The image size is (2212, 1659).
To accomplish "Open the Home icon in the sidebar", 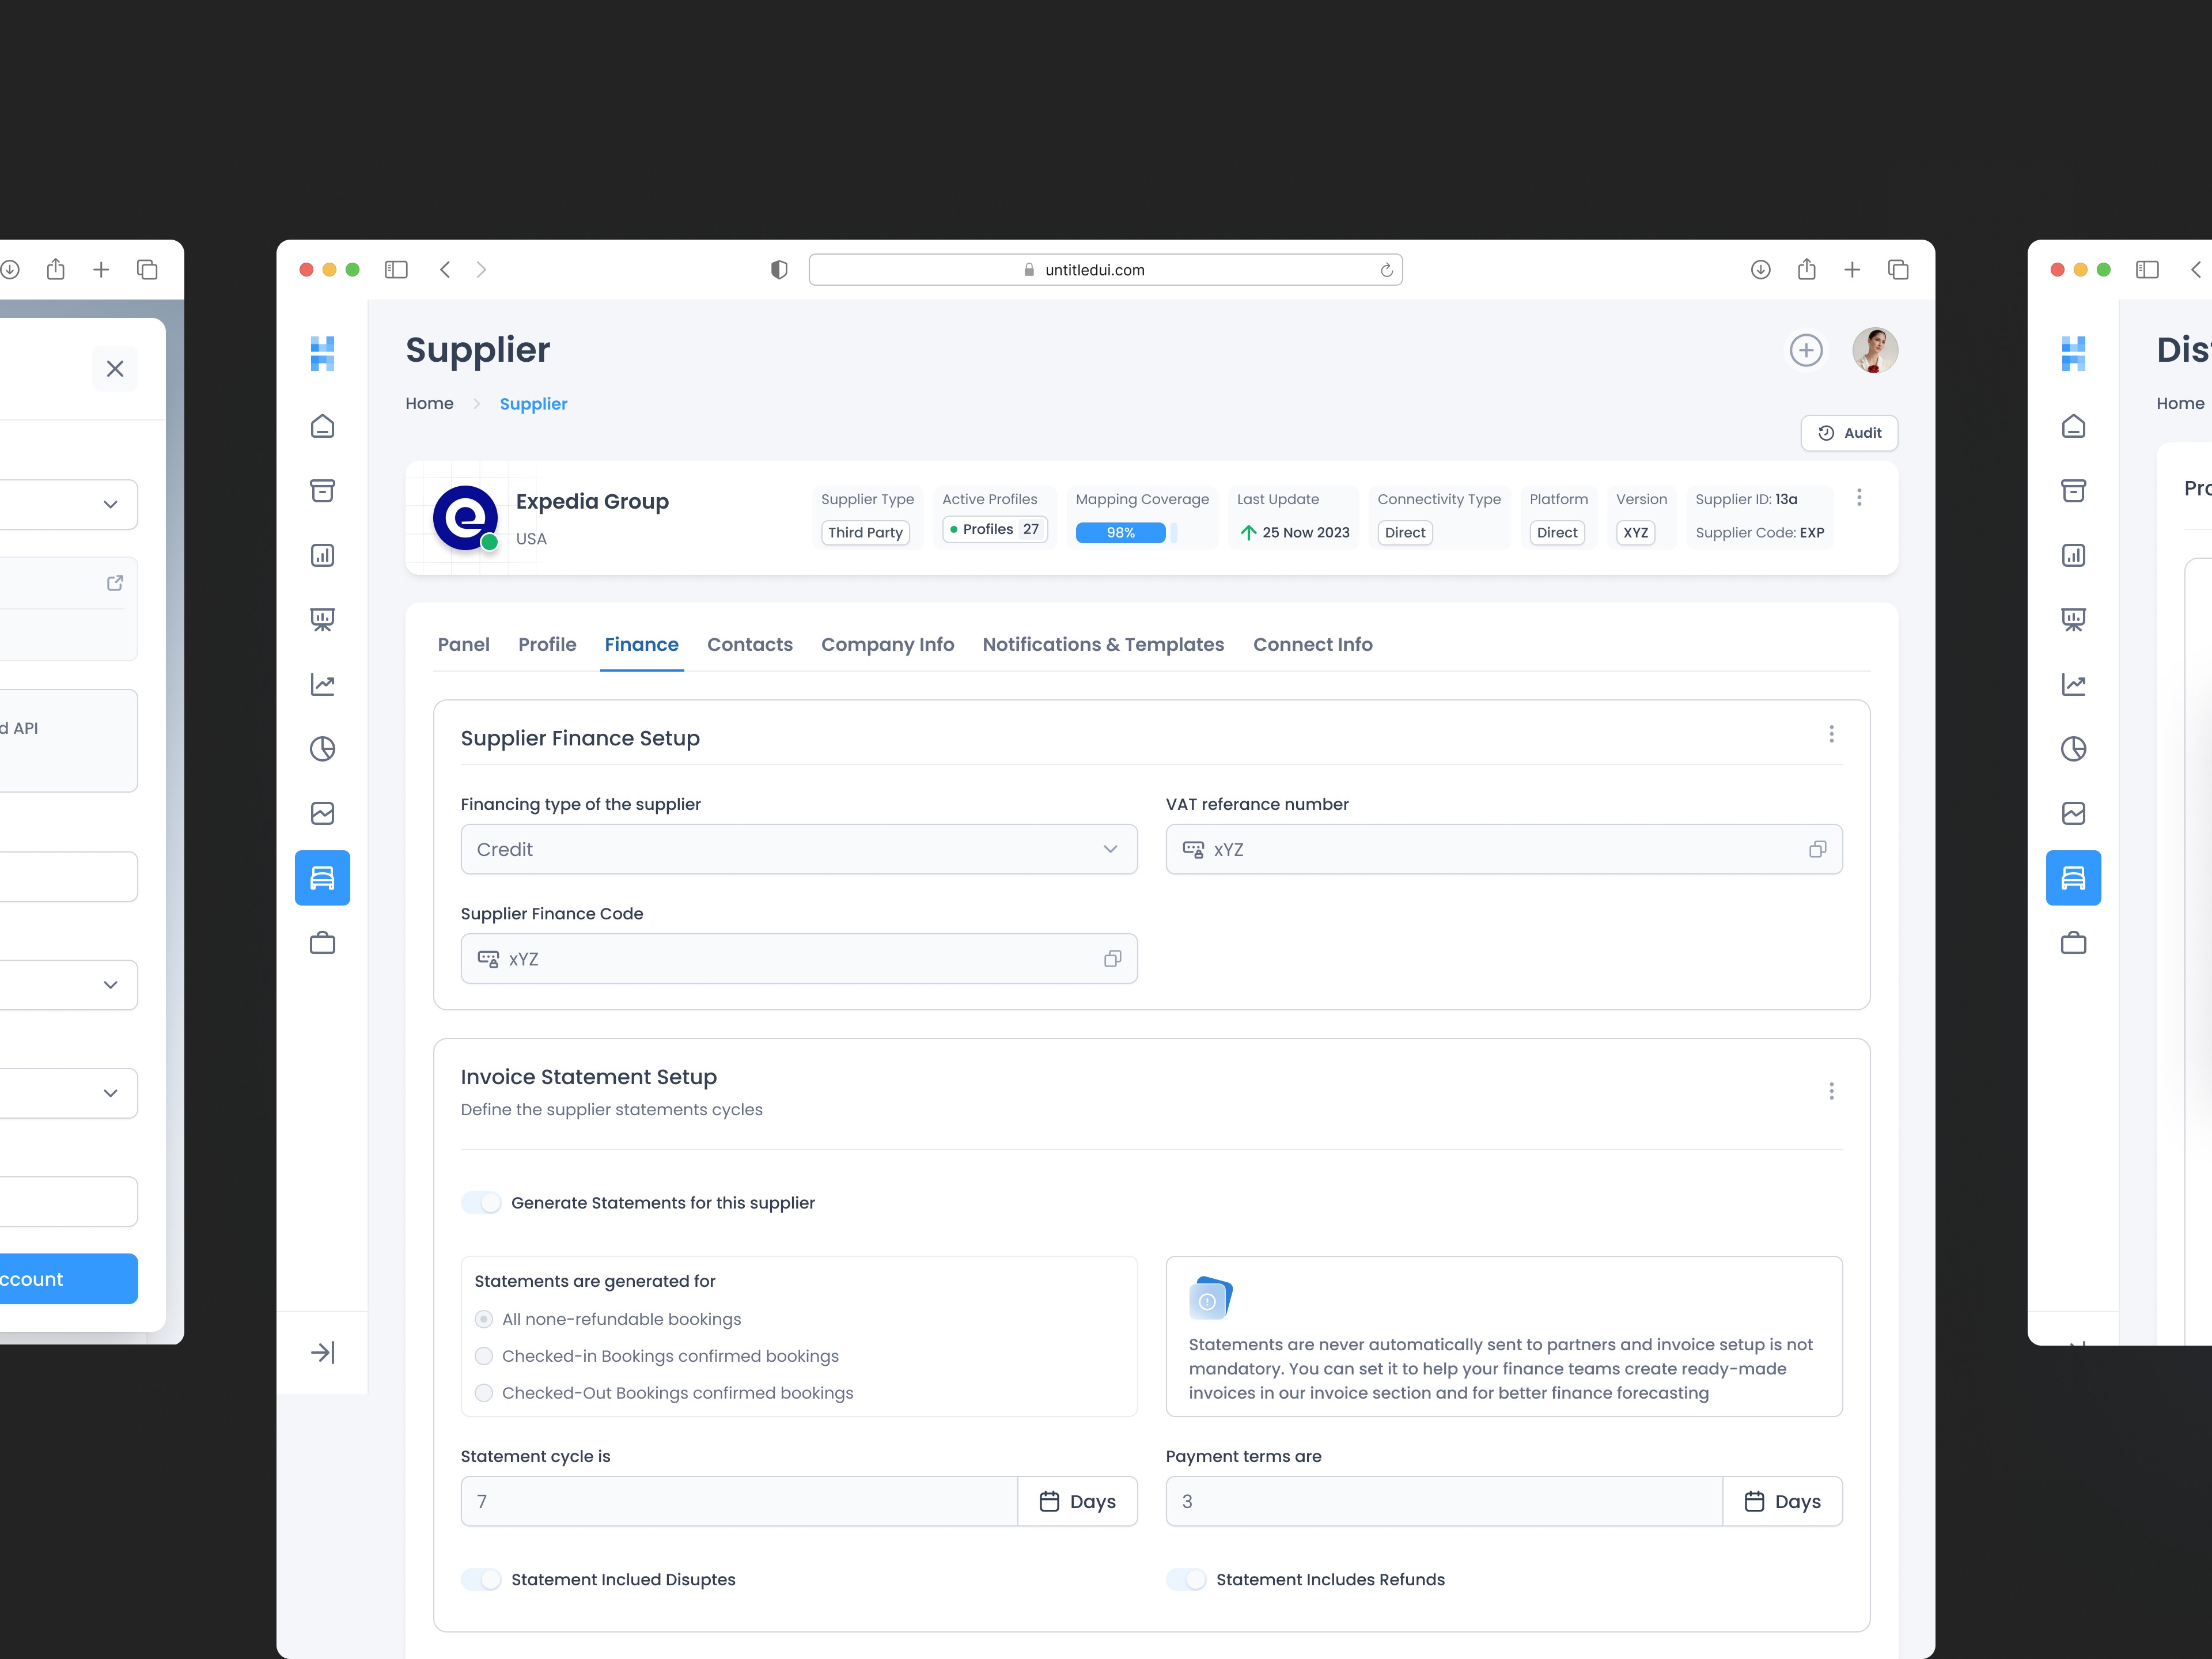I will [322, 425].
